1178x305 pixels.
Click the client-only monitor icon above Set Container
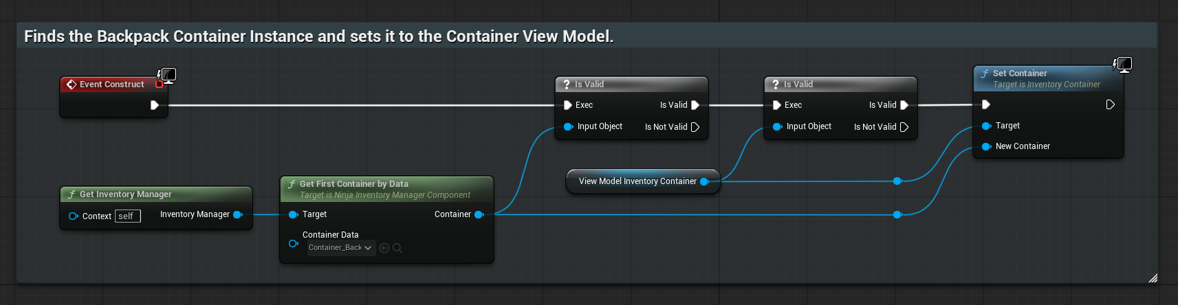pyautogui.click(x=1123, y=65)
